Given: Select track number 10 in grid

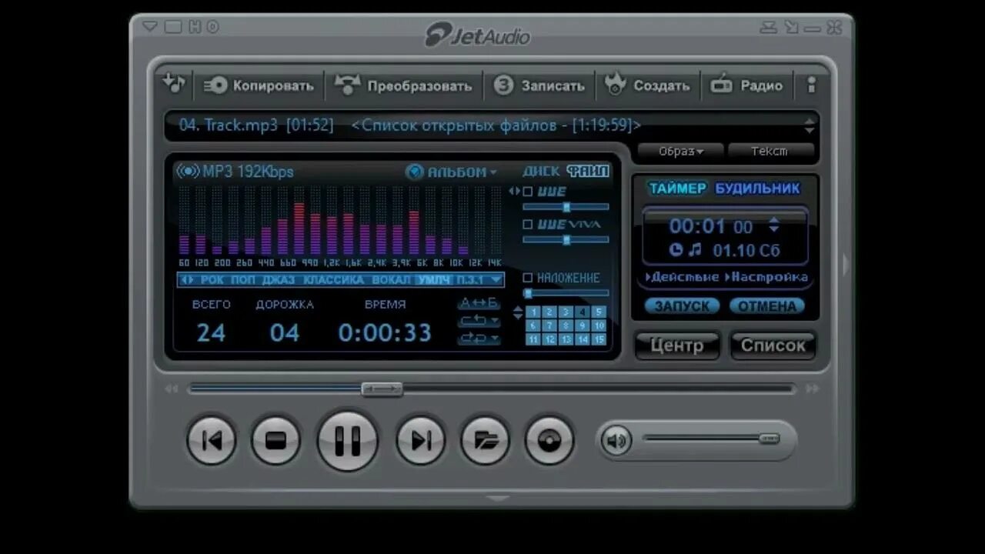Looking at the screenshot, I should (x=599, y=325).
